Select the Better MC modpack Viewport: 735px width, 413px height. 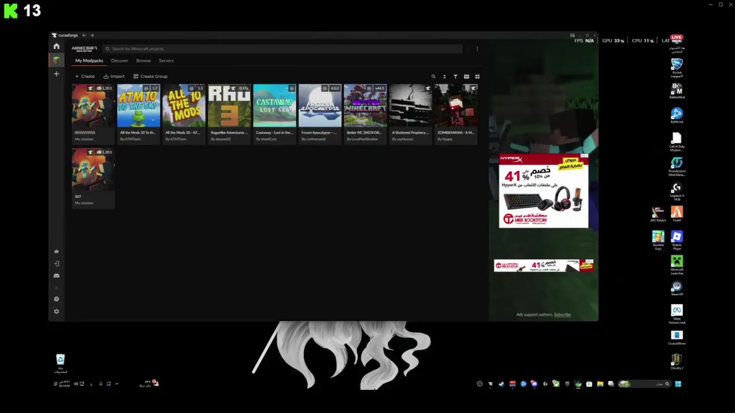365,106
